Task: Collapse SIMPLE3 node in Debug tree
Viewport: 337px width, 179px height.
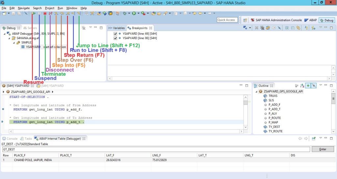Action: 14,43
